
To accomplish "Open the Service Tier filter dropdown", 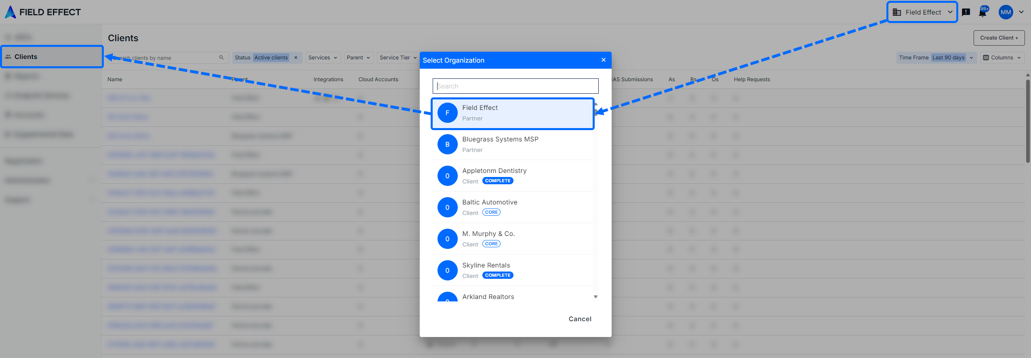I will [x=398, y=58].
